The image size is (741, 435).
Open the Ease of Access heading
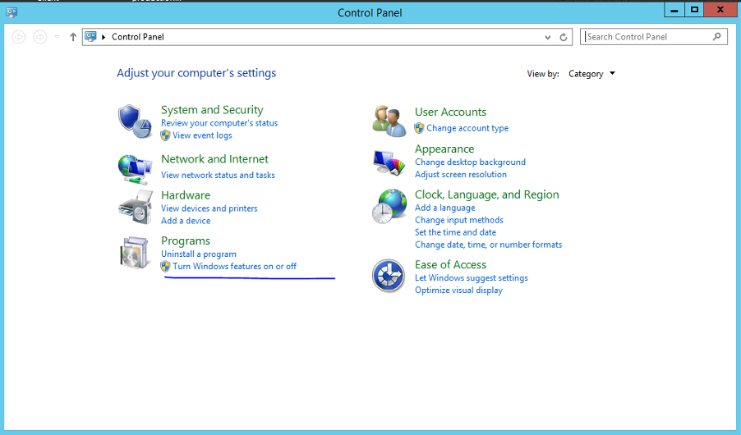tap(450, 264)
